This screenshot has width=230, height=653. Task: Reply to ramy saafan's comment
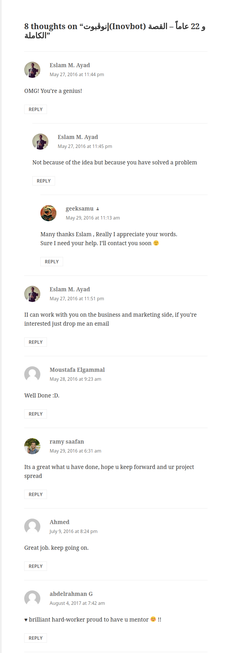tap(35, 494)
